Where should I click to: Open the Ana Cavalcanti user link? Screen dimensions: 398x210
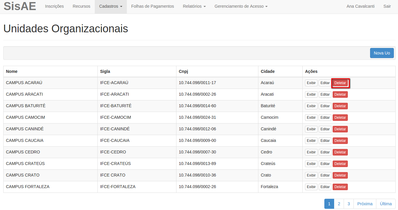click(361, 6)
